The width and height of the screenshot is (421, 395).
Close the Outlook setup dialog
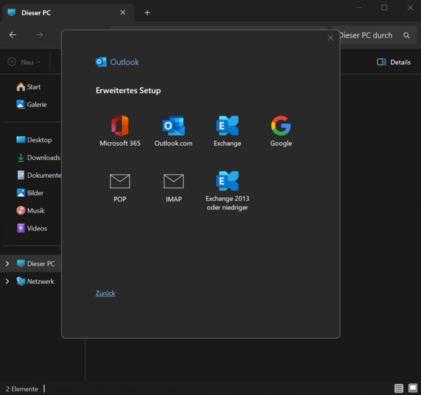point(330,38)
